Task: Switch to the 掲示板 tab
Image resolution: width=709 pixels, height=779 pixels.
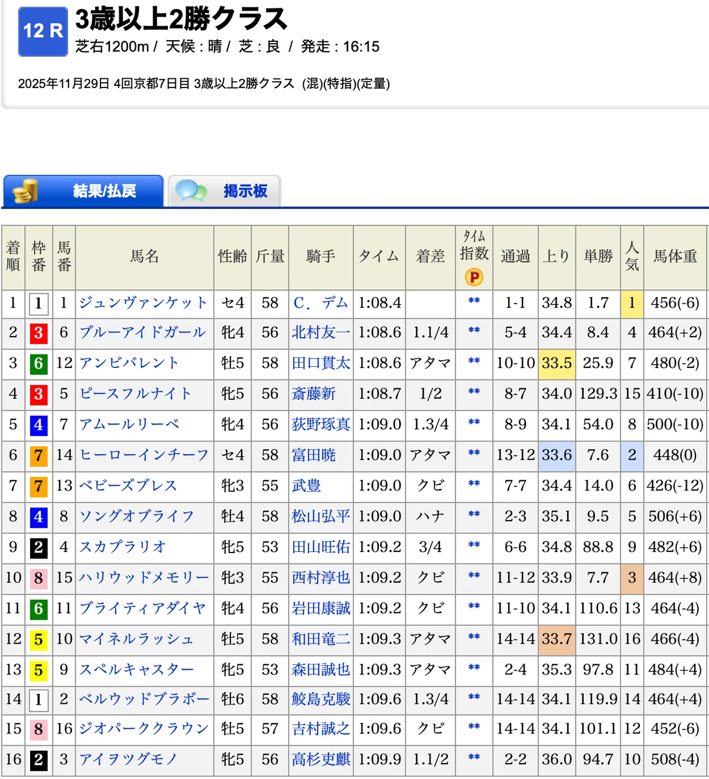Action: coord(225,190)
